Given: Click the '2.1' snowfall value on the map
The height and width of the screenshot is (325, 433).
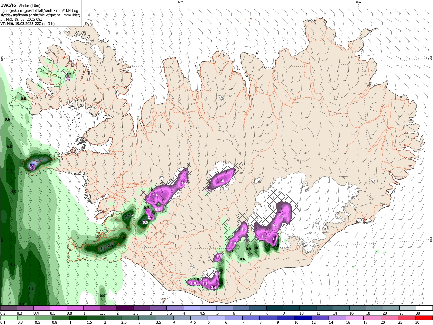Looking at the screenshot, I should point(151,217).
